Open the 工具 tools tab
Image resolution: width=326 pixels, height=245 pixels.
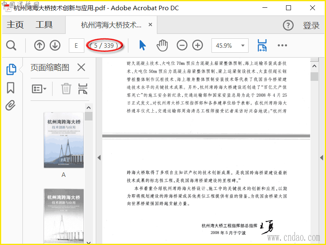click(44, 24)
